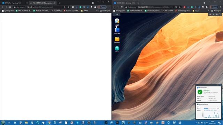Viewport: 223px width, 125px height.
Task: Pin the DSM widget panel
Action: [x=218, y=85]
